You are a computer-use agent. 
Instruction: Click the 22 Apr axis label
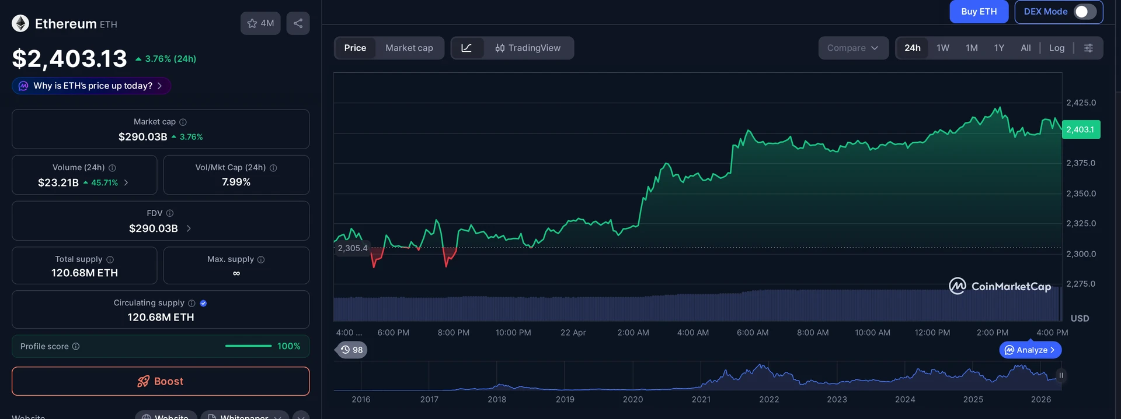point(573,332)
